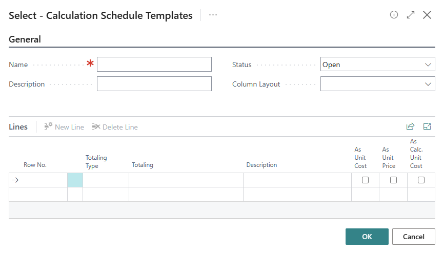
Task: Select the row arrow indicator in first line
Action: tap(15, 180)
